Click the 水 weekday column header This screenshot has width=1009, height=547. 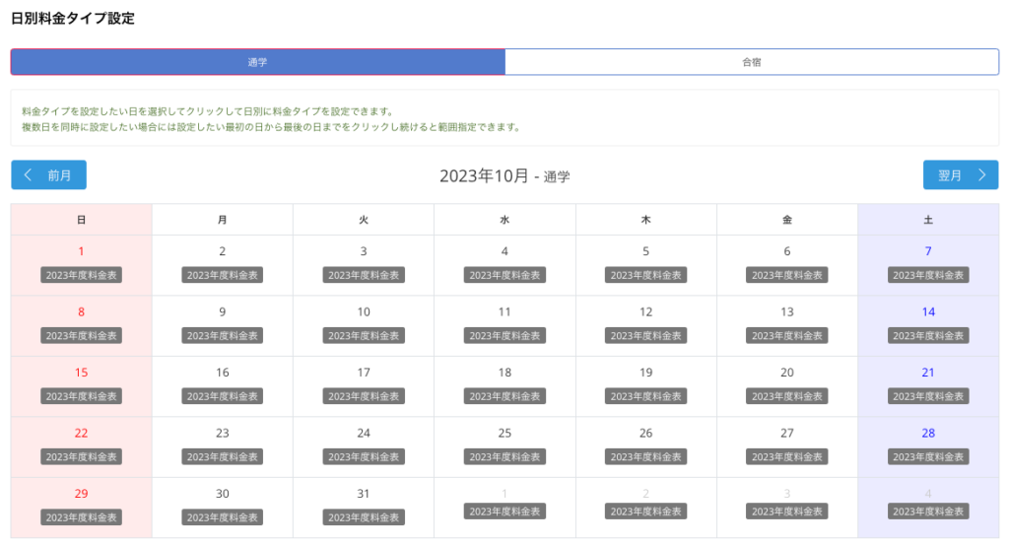click(x=504, y=220)
